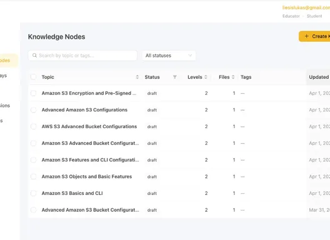This screenshot has height=240, width=330.
Task: Open Amazon S3 Features and CLI Configurati... topic
Action: 90,160
